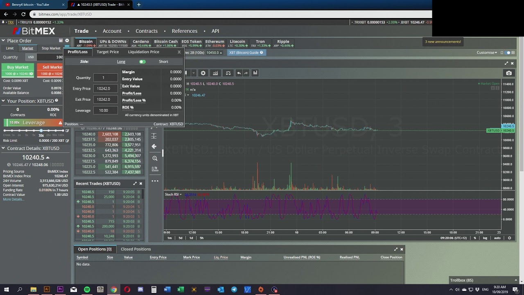Screen dimensions: 524x295
Task: Open chart bottom-bar settings gear
Action: [x=510, y=238]
